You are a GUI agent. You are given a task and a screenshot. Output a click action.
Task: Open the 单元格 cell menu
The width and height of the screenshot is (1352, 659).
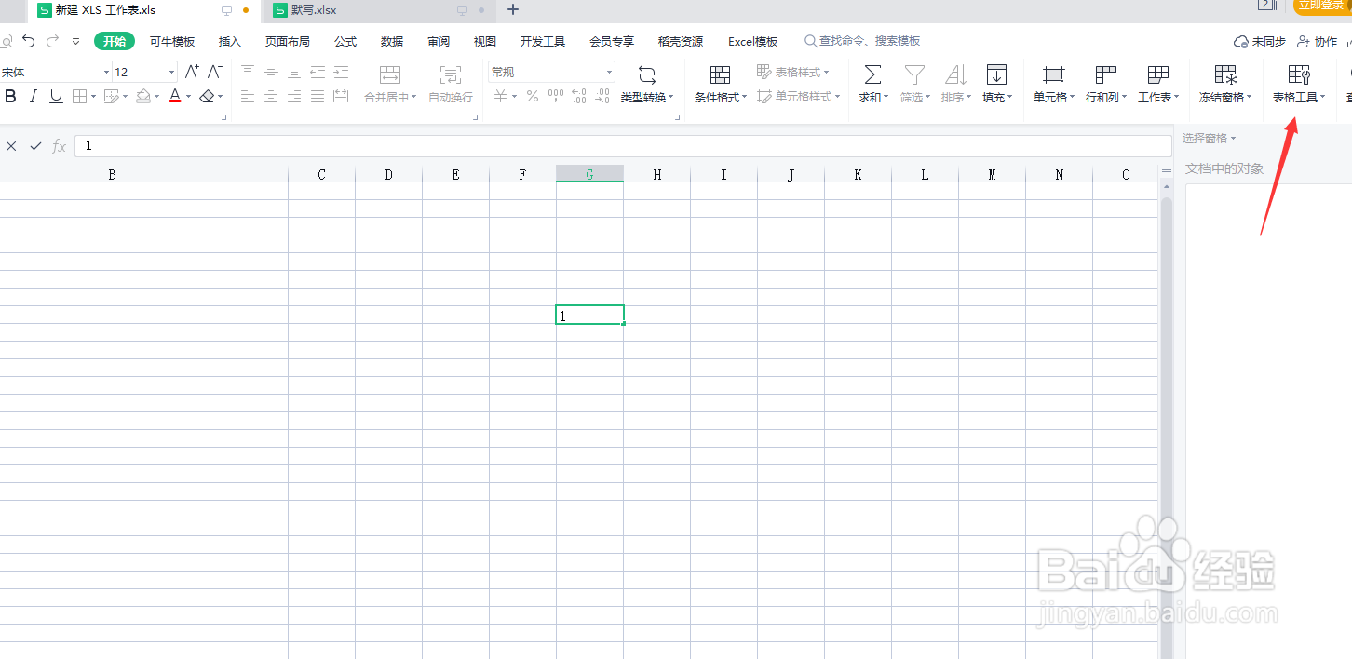click(1054, 84)
